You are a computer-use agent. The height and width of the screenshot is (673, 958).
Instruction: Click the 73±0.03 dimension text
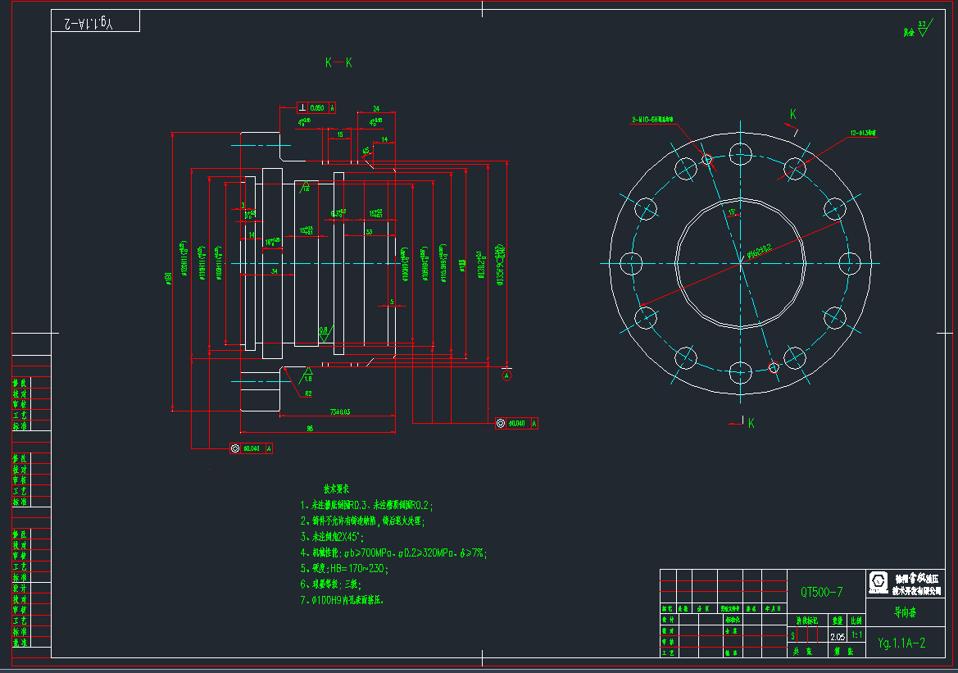click(339, 412)
